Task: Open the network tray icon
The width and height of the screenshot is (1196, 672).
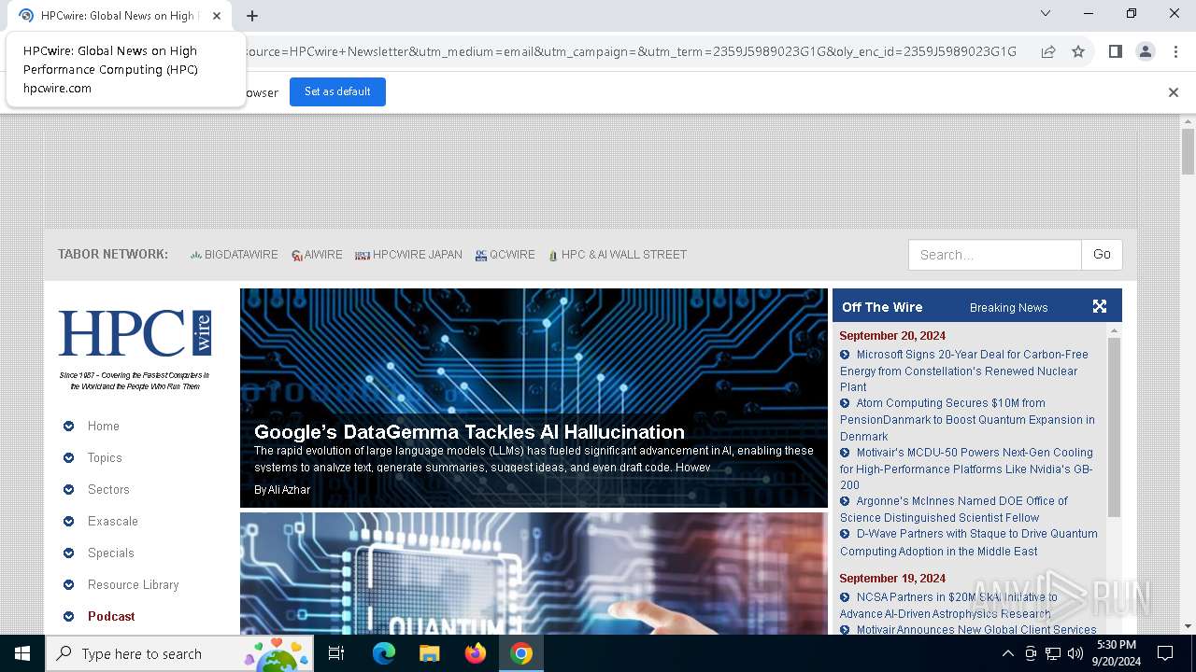Action: [1053, 653]
